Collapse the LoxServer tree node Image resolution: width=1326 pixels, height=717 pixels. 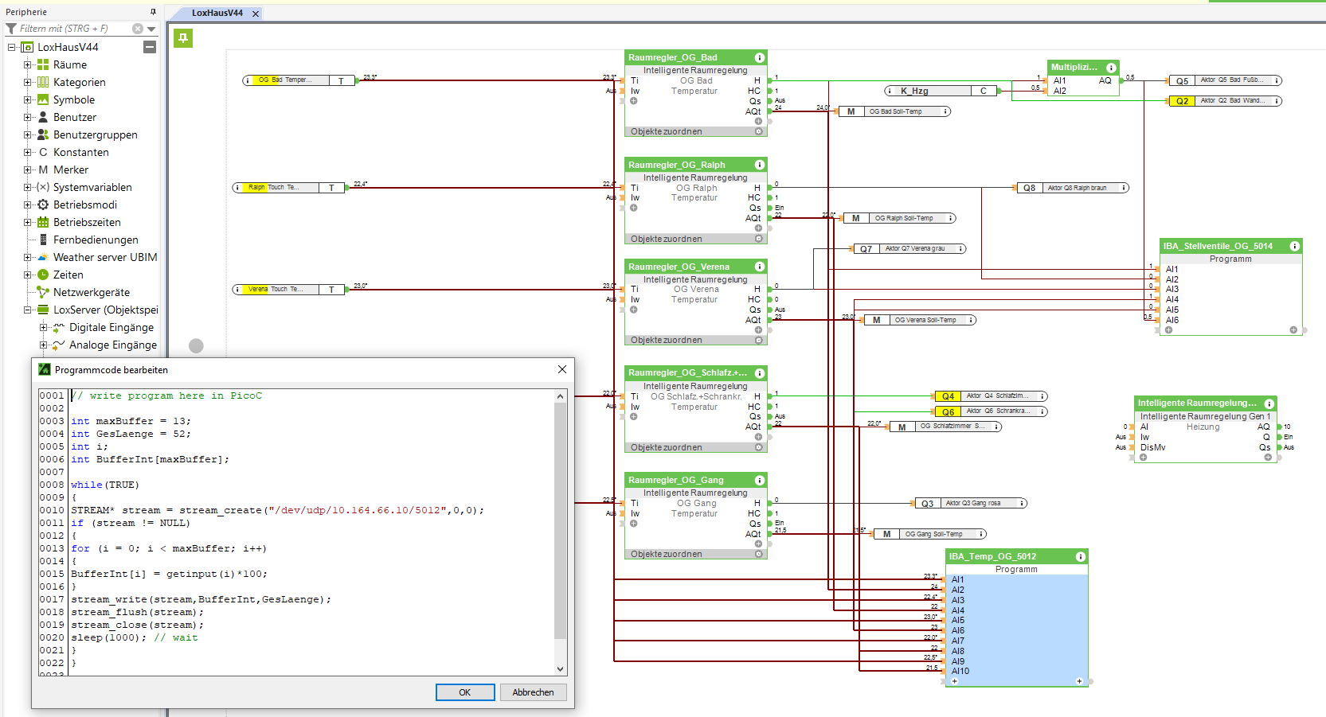pyautogui.click(x=28, y=310)
